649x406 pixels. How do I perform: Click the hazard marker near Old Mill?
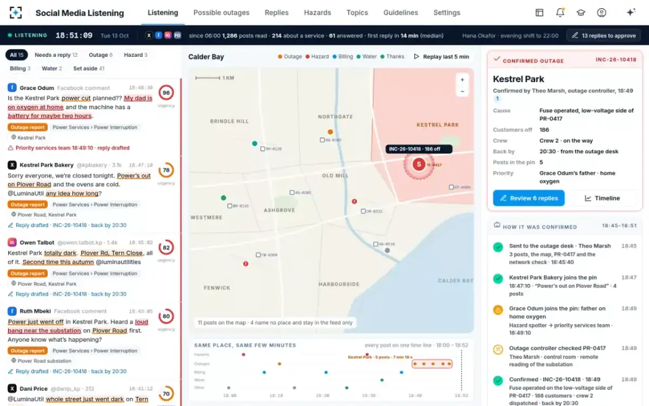coord(354,201)
